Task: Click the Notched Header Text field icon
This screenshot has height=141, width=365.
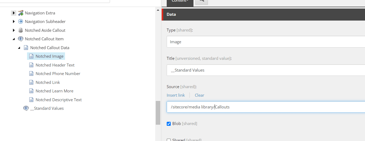Action: click(31, 65)
